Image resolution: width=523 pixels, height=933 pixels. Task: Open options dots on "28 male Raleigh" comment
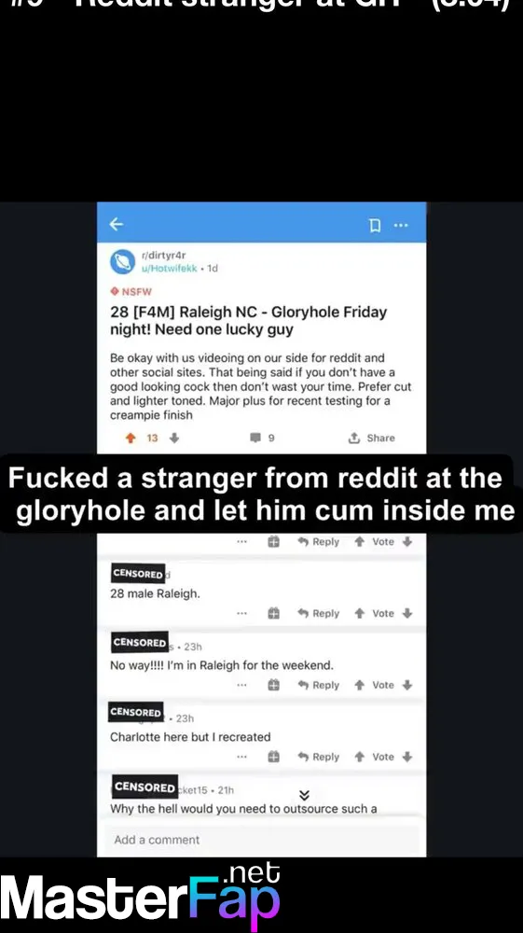(241, 614)
